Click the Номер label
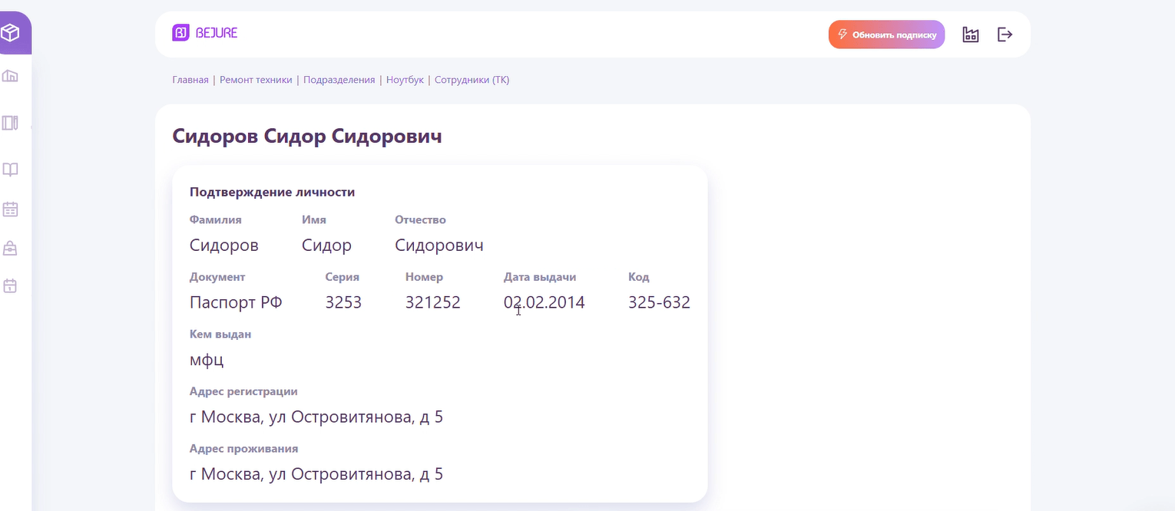The height and width of the screenshot is (511, 1175). point(424,277)
